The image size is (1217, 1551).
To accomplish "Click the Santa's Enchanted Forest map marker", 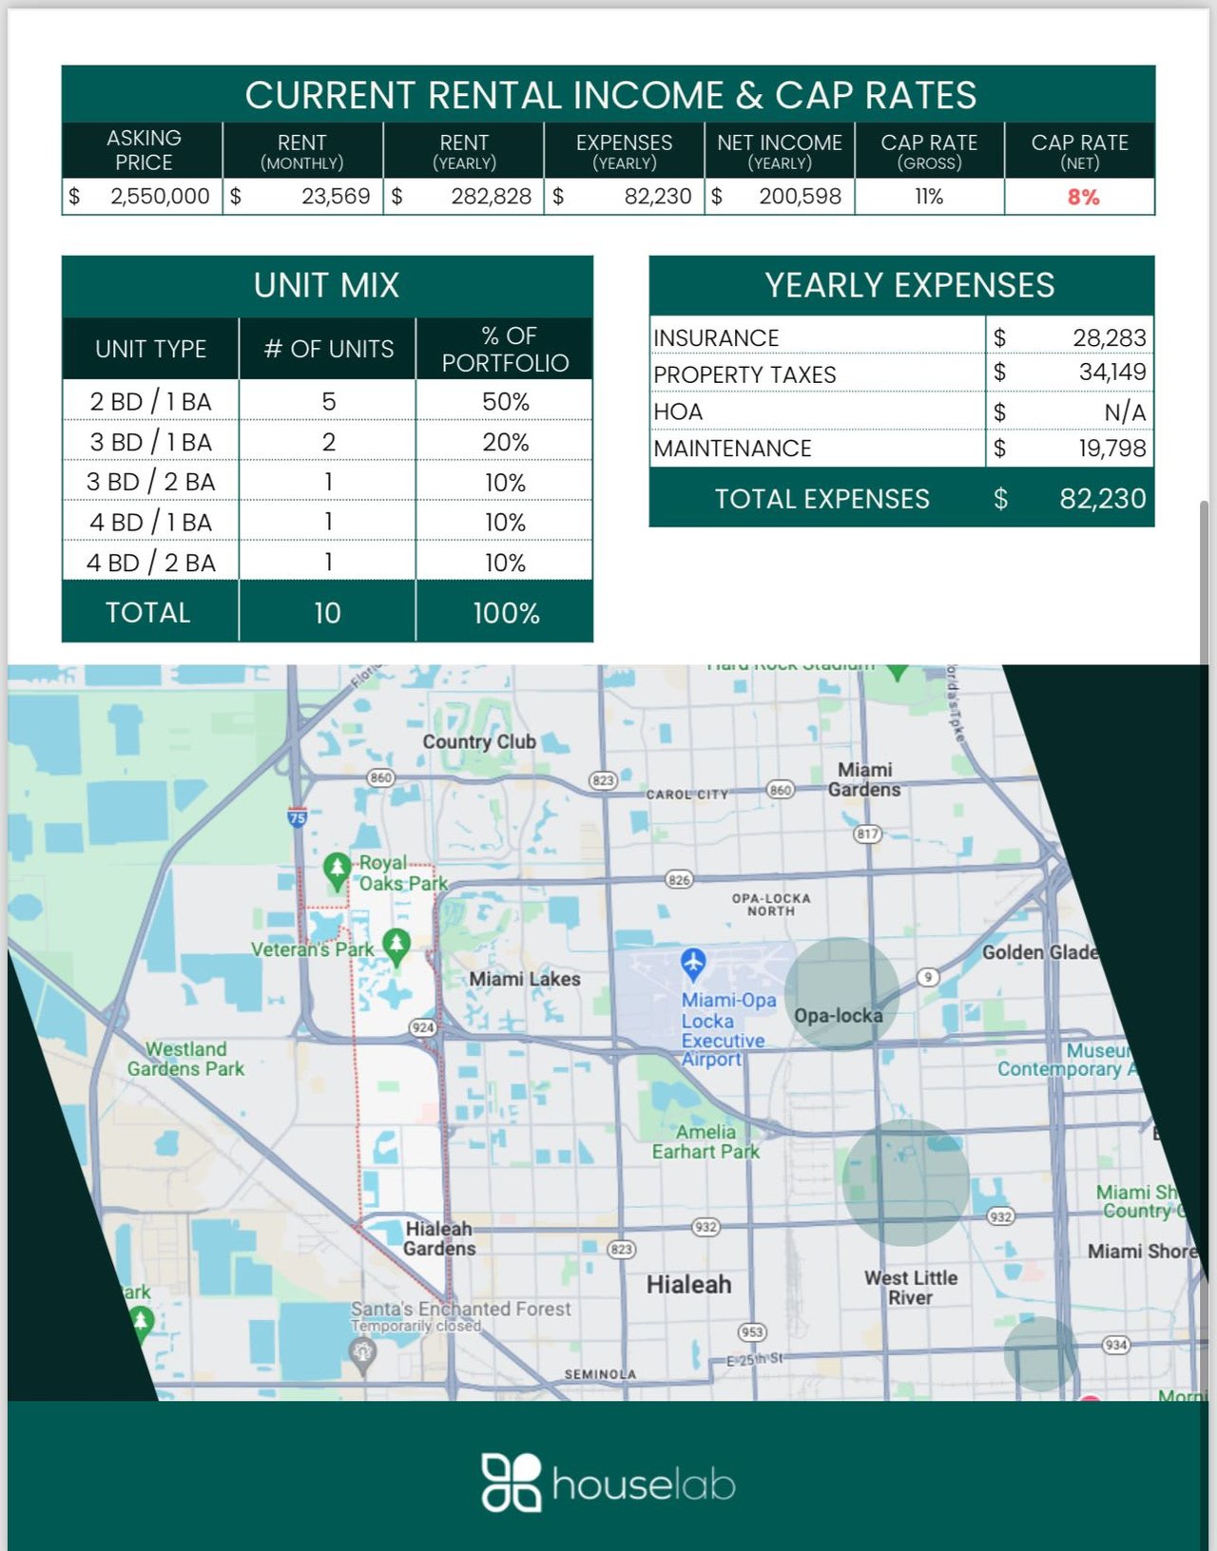I will 362,1354.
